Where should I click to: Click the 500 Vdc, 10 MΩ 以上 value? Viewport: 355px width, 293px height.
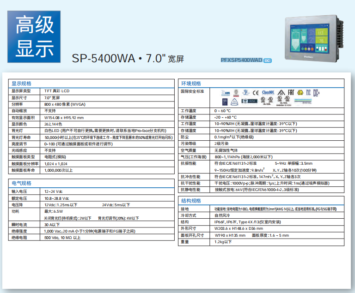click(62, 238)
